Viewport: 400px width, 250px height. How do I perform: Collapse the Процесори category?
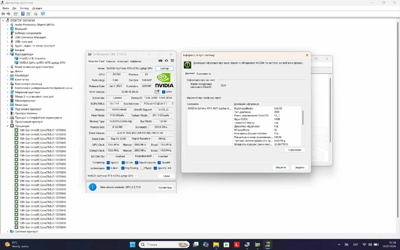pyautogui.click(x=7, y=126)
